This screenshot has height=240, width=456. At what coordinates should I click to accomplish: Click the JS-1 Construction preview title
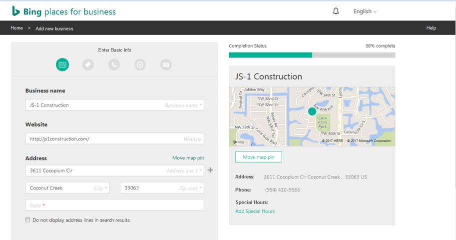click(269, 76)
